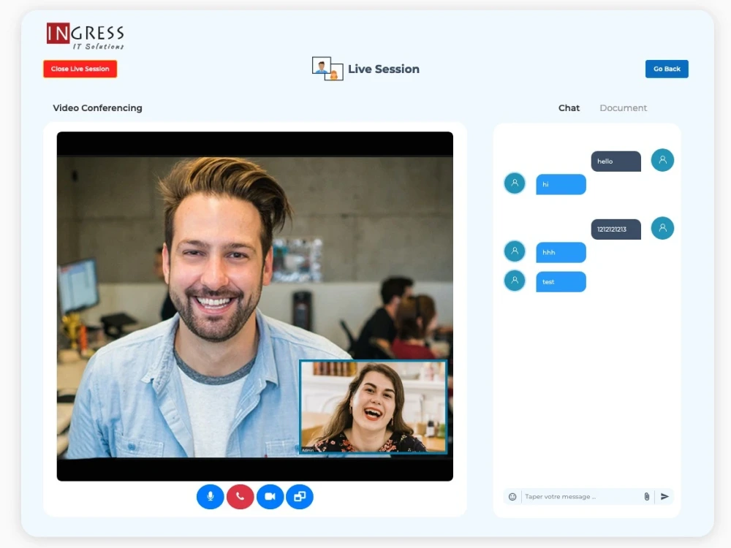This screenshot has height=548, width=731.
Task: Click avatar next to "hi" message
Action: 515,183
